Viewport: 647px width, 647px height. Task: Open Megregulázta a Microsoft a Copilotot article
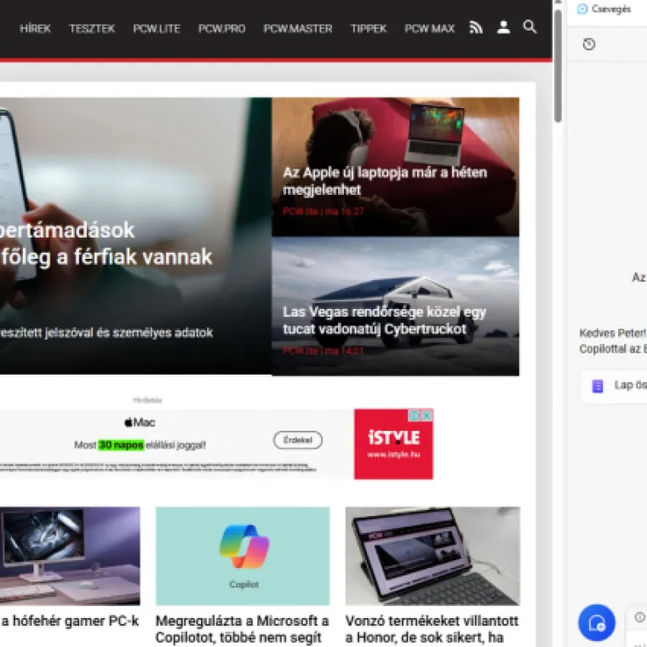tap(243, 629)
